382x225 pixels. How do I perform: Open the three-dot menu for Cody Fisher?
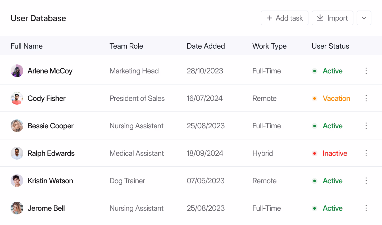click(x=366, y=98)
